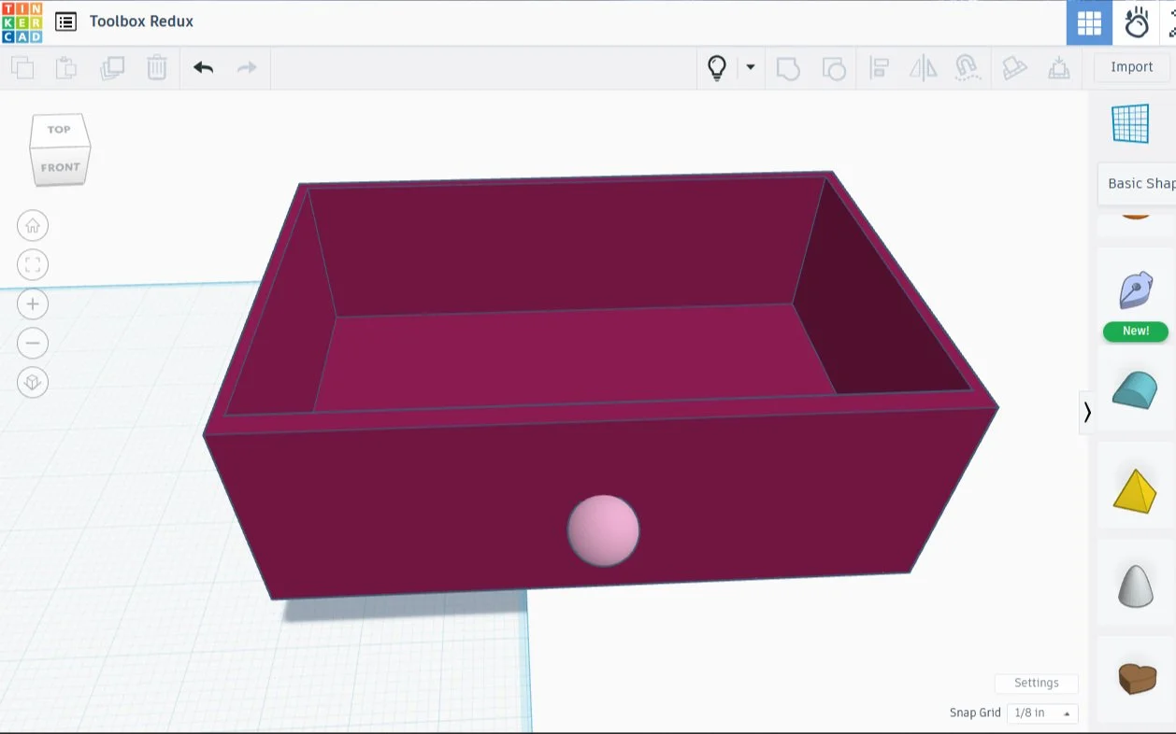Screen dimensions: 1176x734
Task: Open the Snap Grid 1/8 in dropdown
Action: coord(1041,713)
